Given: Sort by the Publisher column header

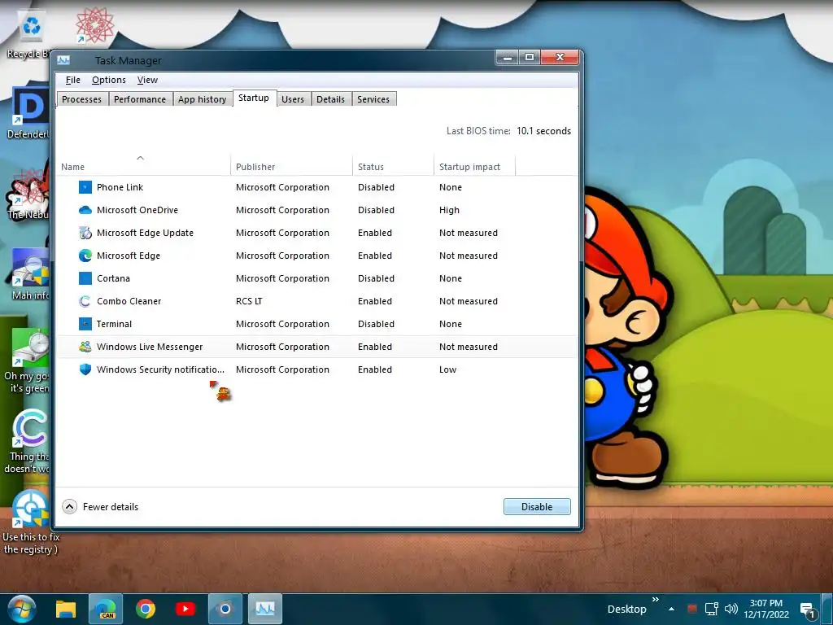Looking at the screenshot, I should tap(292, 166).
